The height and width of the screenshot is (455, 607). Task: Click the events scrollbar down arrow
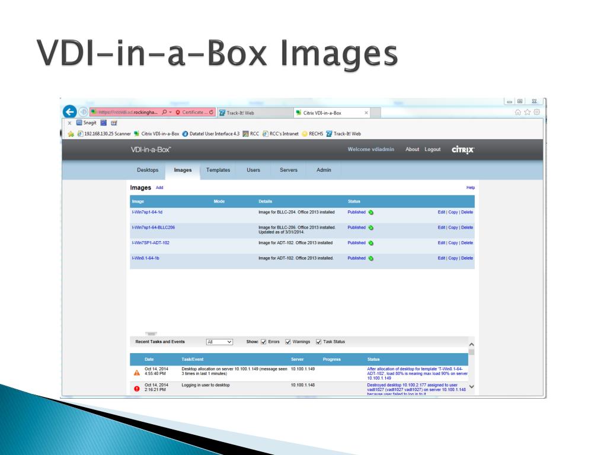(471, 386)
